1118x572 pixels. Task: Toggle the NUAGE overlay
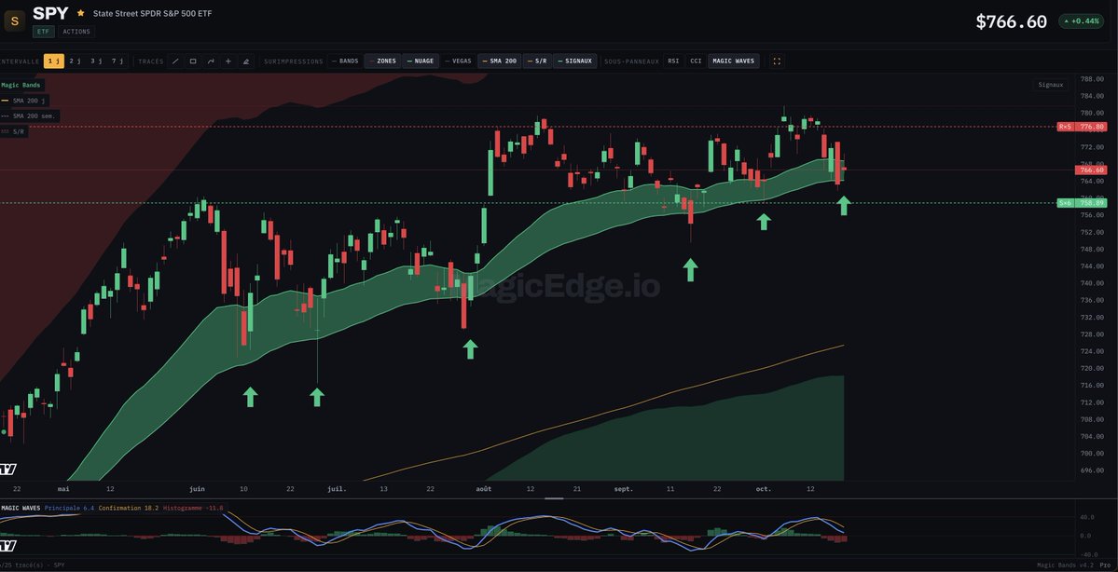(420, 61)
